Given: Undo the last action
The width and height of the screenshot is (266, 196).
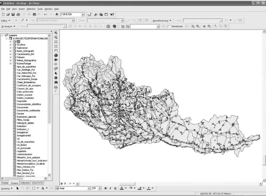Looking at the screenshot, I should click(x=45, y=14).
